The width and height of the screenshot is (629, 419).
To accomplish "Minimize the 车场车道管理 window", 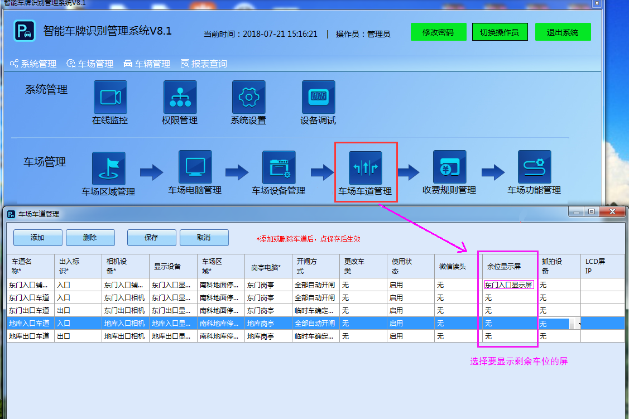I will pyautogui.click(x=576, y=211).
